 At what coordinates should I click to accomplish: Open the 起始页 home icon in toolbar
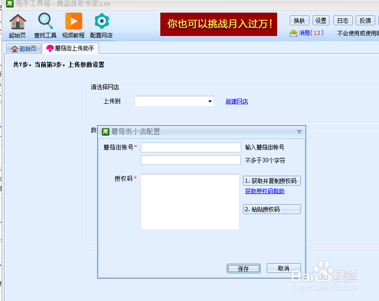click(x=17, y=26)
